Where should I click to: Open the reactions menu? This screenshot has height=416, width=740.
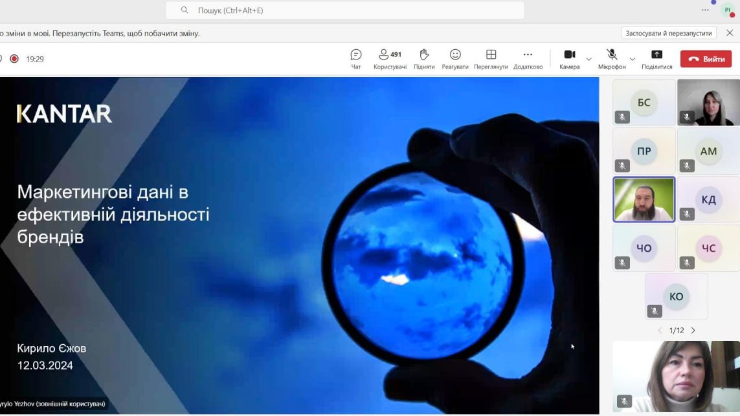(x=455, y=59)
